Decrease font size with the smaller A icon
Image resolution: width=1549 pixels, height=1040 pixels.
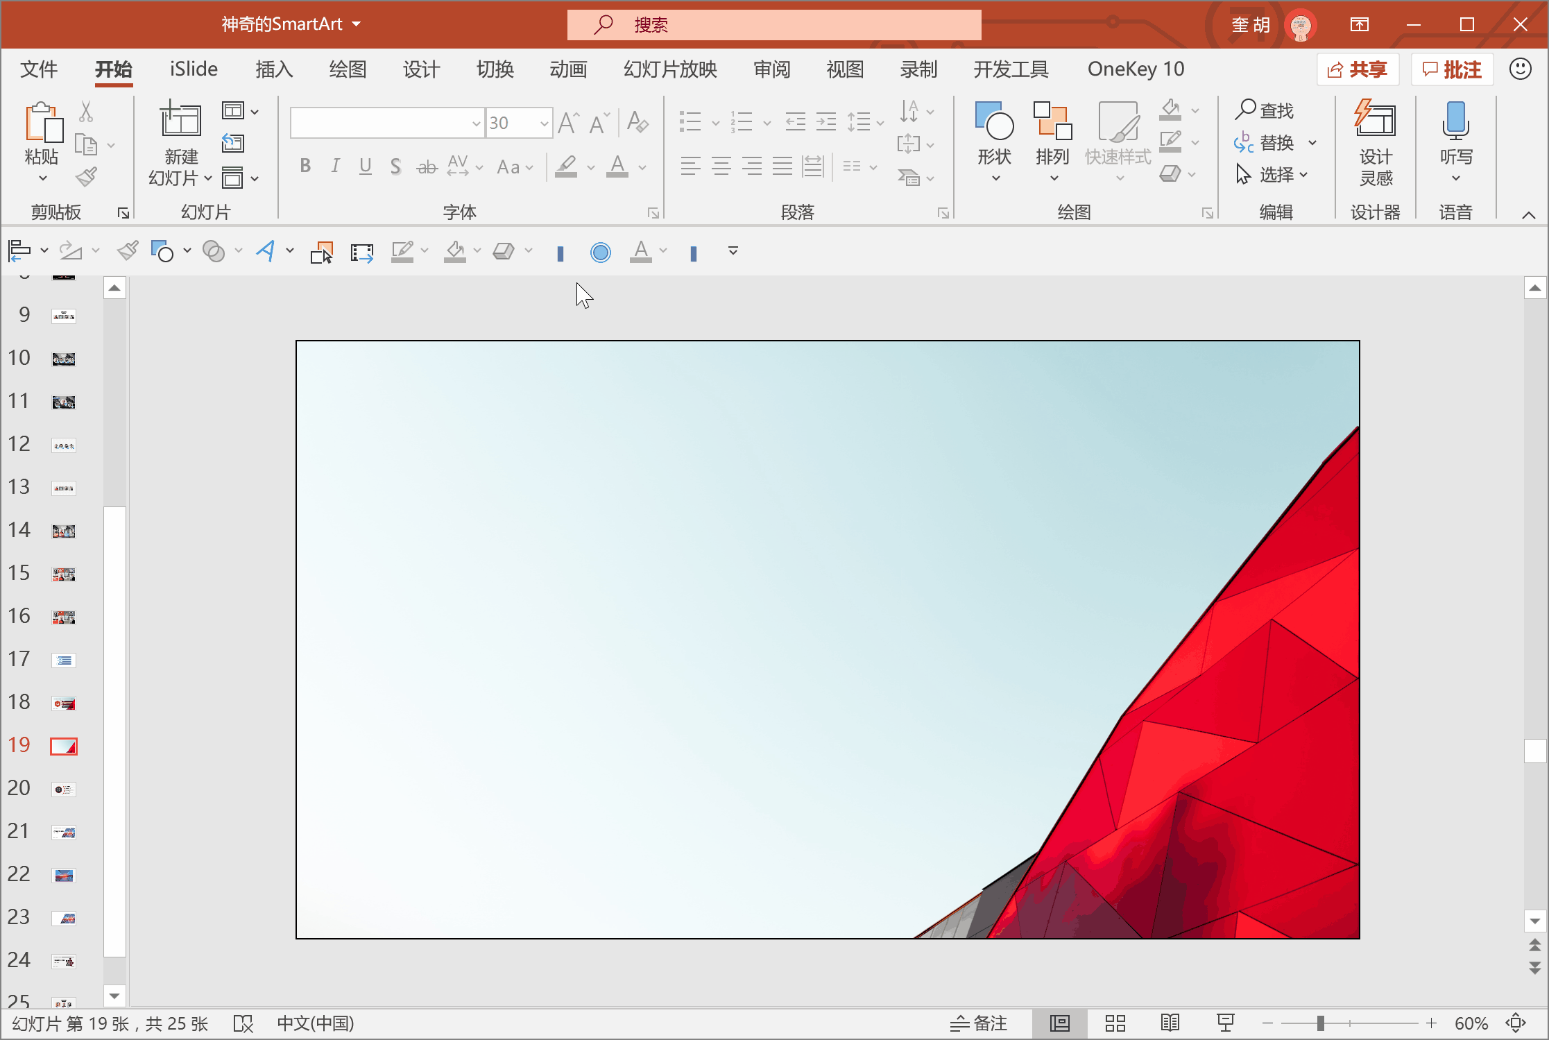(x=599, y=123)
